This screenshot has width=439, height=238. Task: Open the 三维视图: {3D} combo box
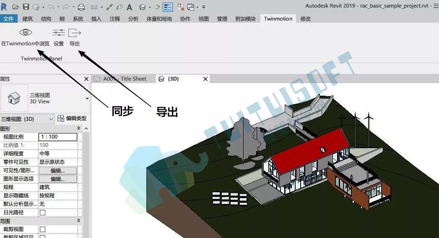(x=27, y=119)
